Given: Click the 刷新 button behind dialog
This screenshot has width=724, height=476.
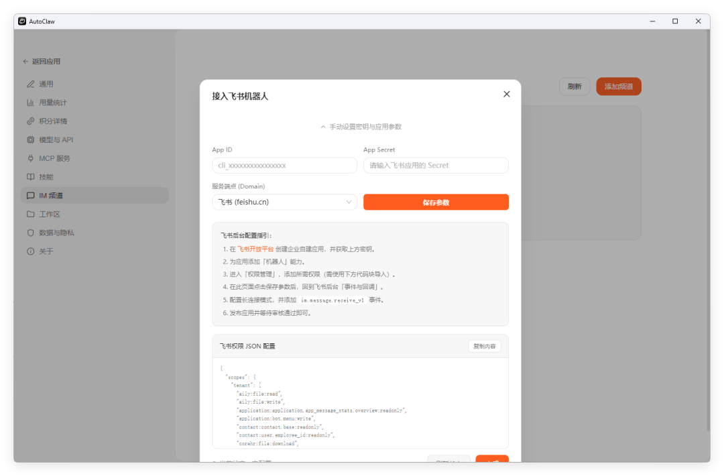Looking at the screenshot, I should point(575,86).
